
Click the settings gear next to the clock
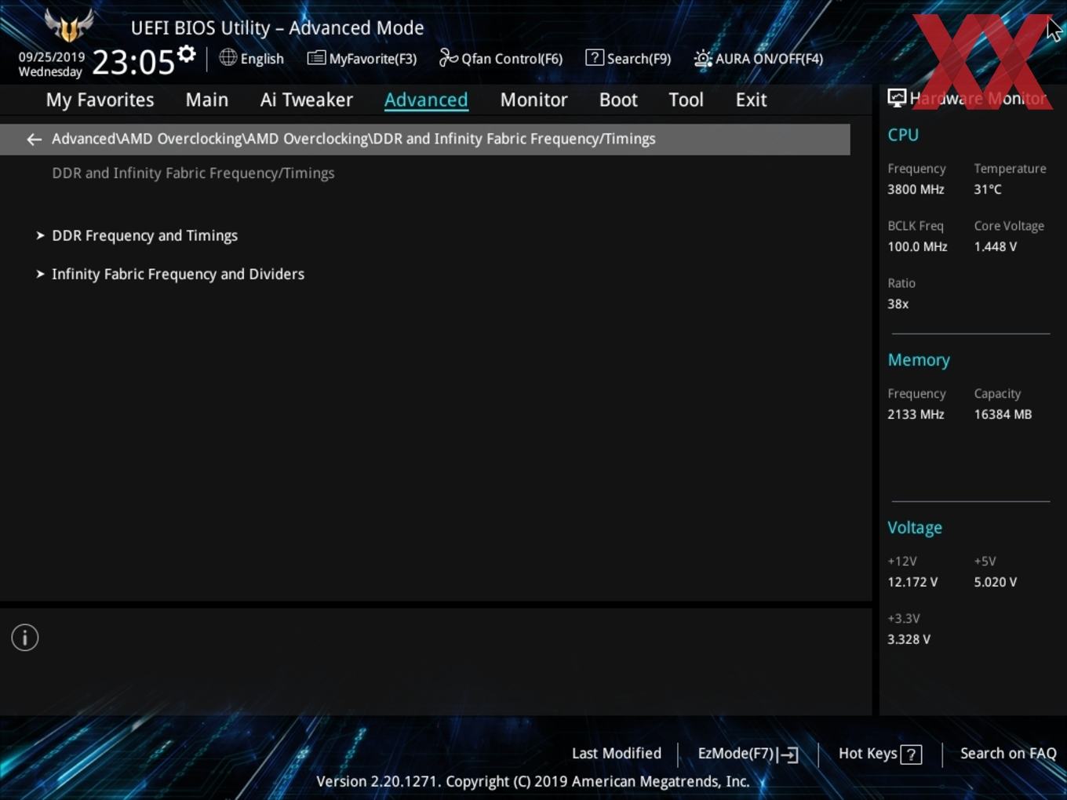[x=186, y=54]
